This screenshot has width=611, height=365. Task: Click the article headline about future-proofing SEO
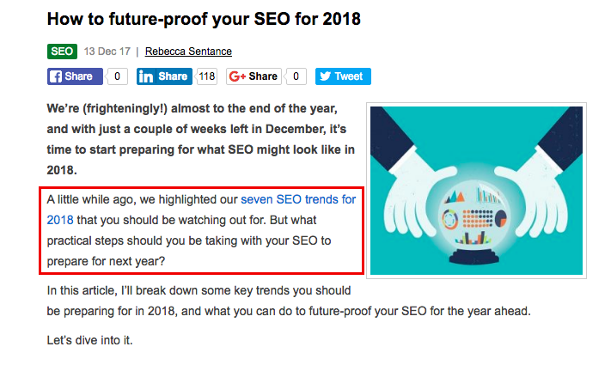(205, 17)
